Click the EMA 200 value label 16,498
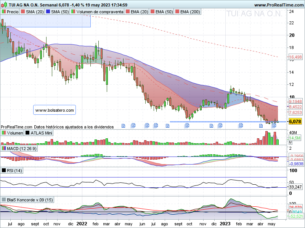 click(x=295, y=57)
